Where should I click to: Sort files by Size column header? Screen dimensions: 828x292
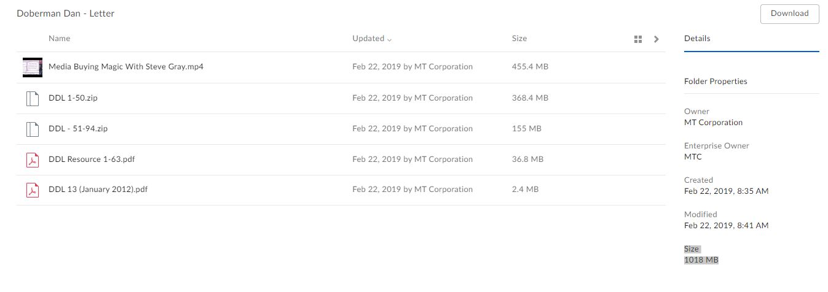pyautogui.click(x=519, y=39)
